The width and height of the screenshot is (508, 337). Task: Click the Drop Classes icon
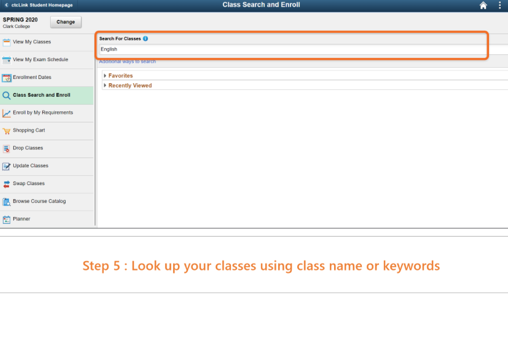[x=7, y=148]
